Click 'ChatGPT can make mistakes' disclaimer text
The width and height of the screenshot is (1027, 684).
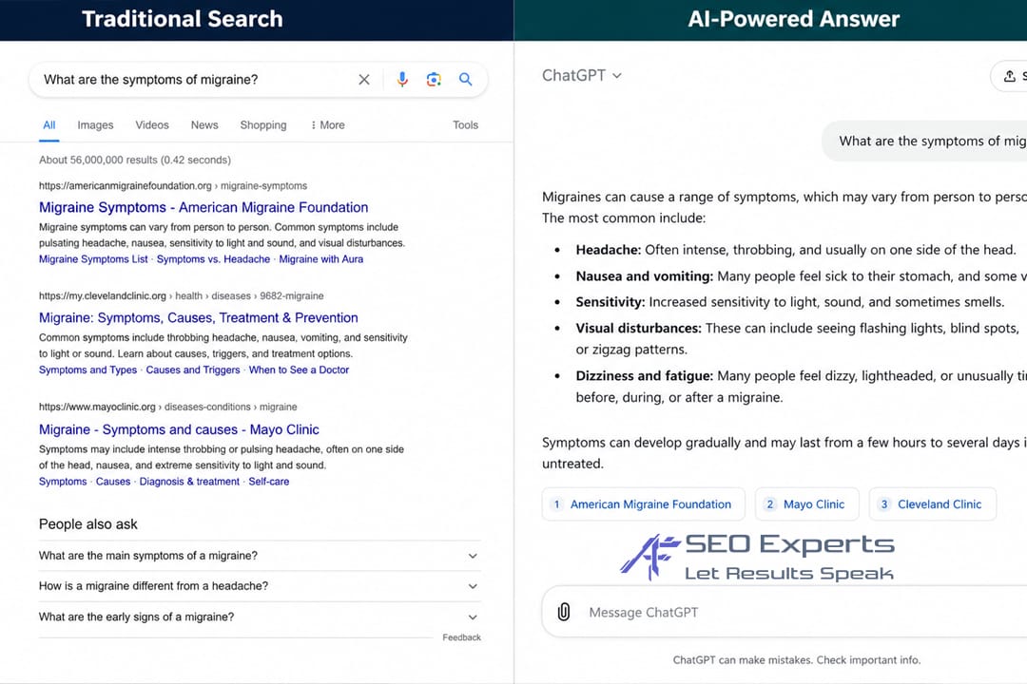(x=797, y=660)
